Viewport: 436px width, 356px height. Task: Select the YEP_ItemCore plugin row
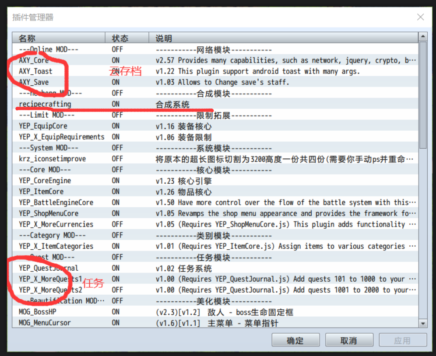click(215, 192)
